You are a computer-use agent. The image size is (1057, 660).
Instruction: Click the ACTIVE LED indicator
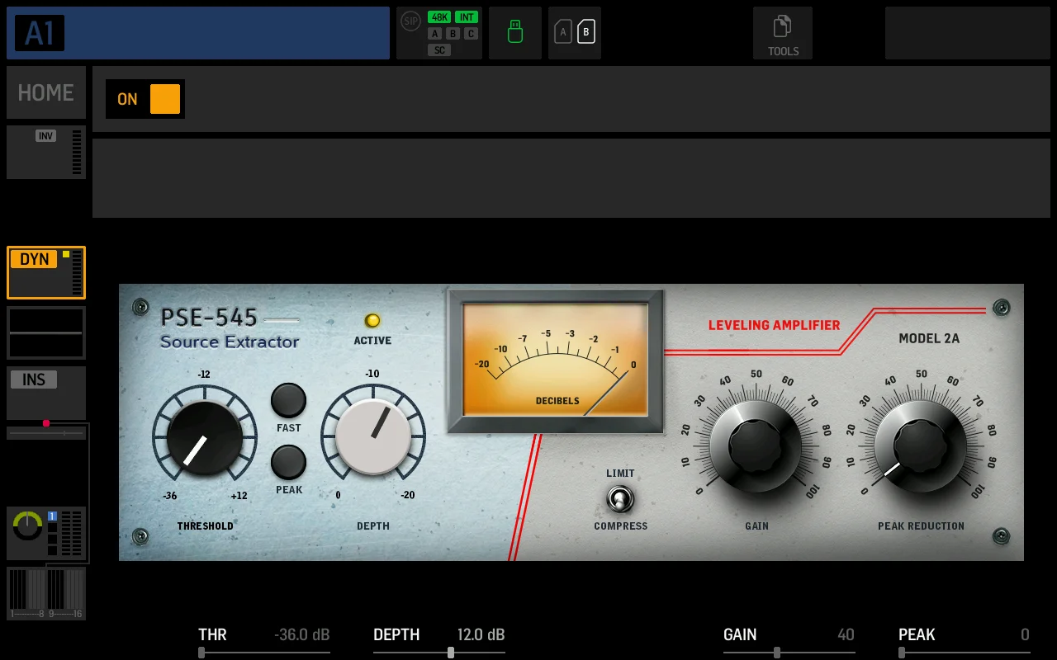[372, 321]
